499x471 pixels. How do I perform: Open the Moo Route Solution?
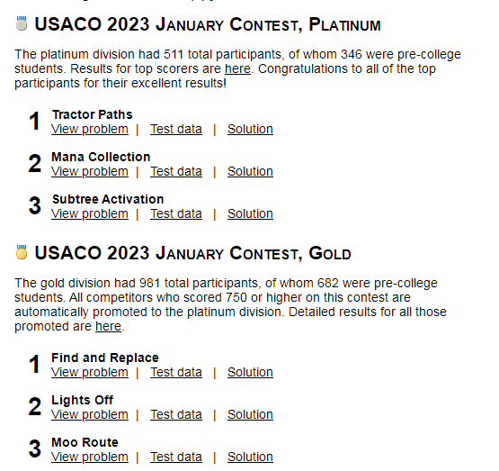coord(250,457)
